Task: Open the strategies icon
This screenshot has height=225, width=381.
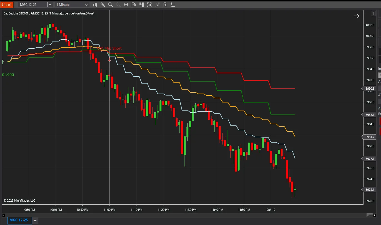Action: click(x=165, y=4)
